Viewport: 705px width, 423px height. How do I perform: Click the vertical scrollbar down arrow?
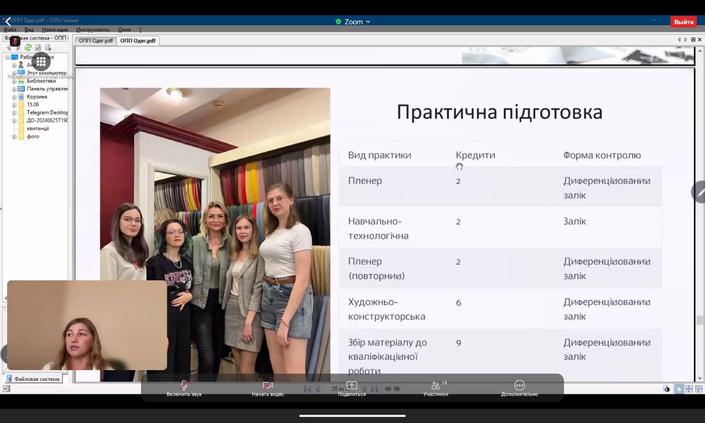point(700,378)
